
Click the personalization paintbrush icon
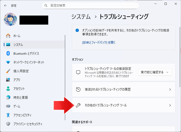[8, 71]
